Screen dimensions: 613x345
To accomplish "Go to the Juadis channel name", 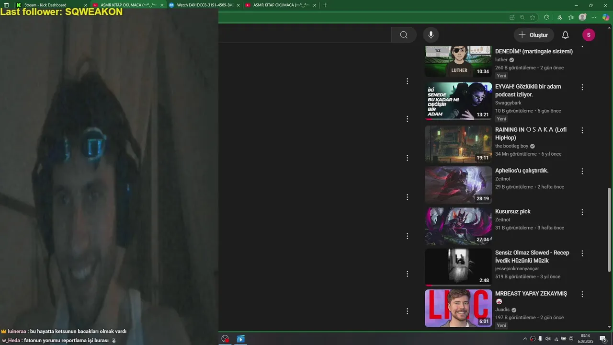I will click(502, 310).
